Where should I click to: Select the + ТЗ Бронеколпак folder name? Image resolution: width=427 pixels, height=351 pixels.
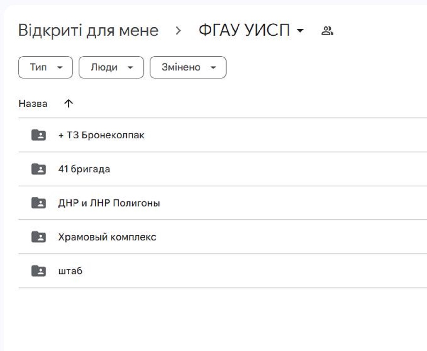click(101, 135)
